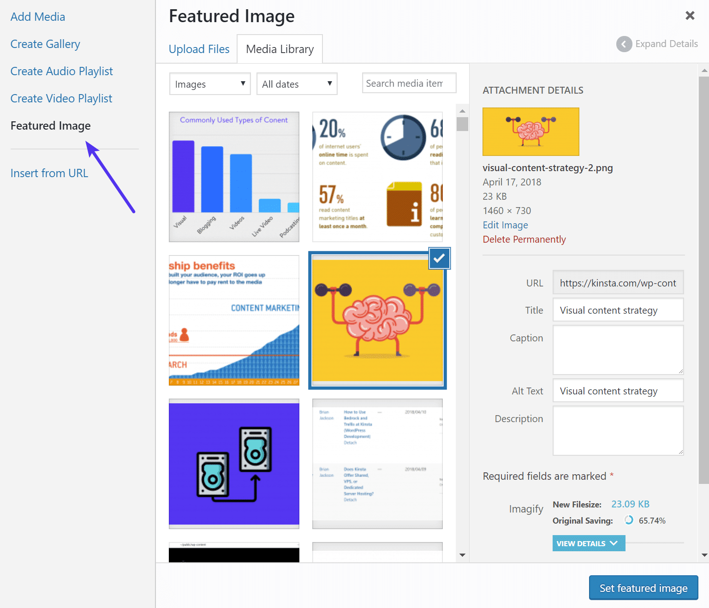Select "Featured Image" in the left sidebar
This screenshot has height=608, width=709.
(50, 125)
